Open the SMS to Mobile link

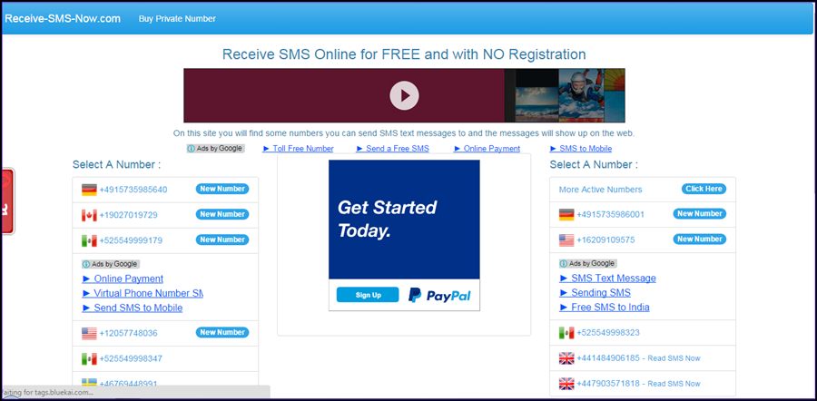coord(581,149)
